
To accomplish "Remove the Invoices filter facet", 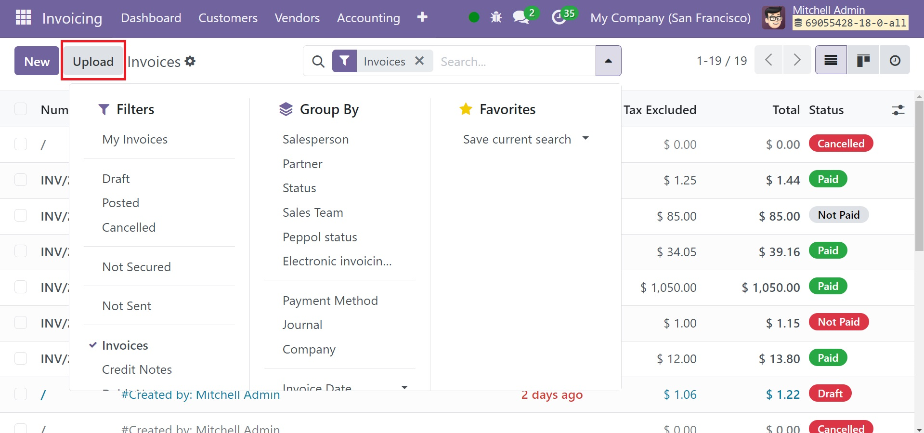I will (x=419, y=61).
